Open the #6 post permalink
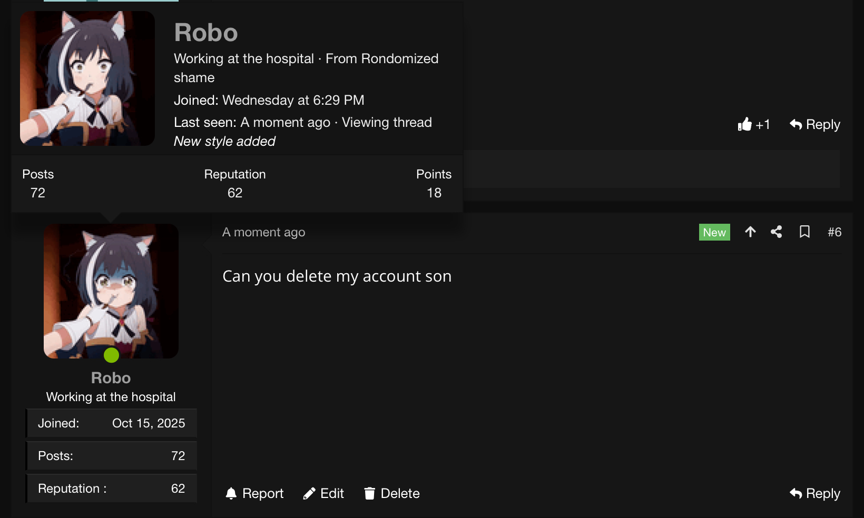864x518 pixels. (x=834, y=232)
